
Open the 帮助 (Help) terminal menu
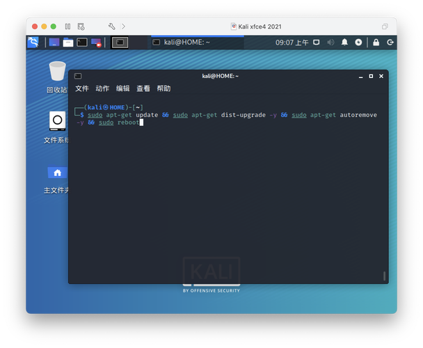tap(163, 88)
